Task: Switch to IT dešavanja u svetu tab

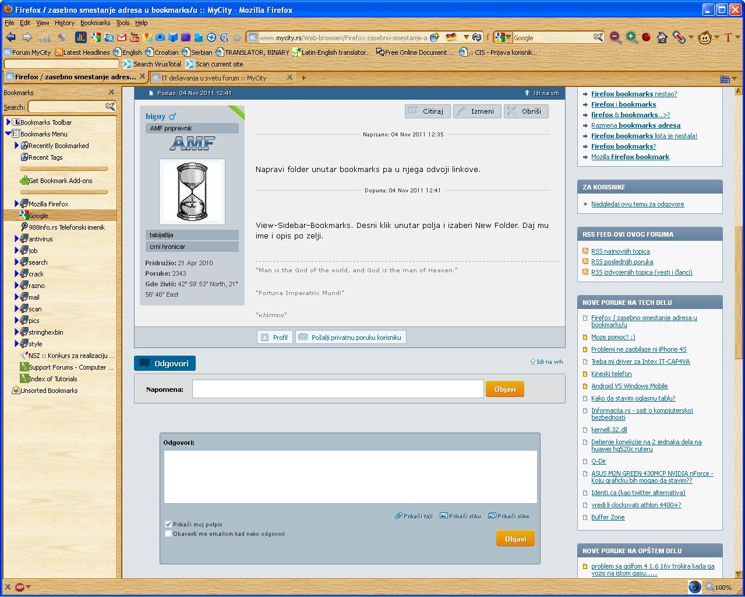Action: (222, 78)
